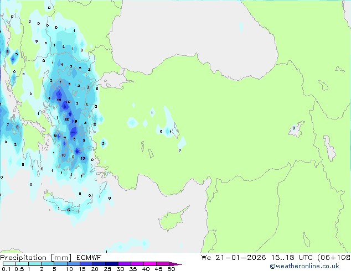Click the 40–45 mm magenta legend swatch
This screenshot has width=351, height=271.
point(150,264)
